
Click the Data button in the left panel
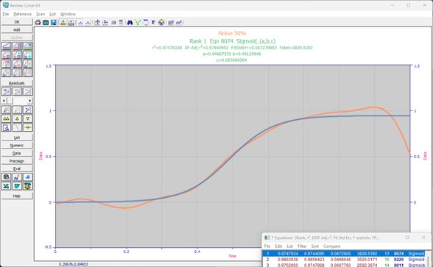pyautogui.click(x=17, y=153)
